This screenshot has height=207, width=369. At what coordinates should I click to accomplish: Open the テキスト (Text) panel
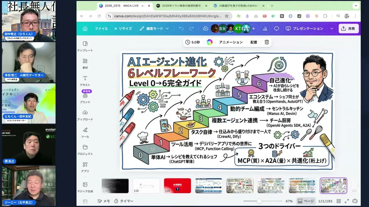(85, 80)
